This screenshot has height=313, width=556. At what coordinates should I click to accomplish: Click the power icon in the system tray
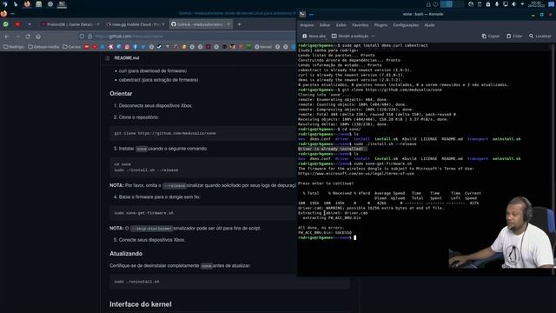[x=435, y=4]
